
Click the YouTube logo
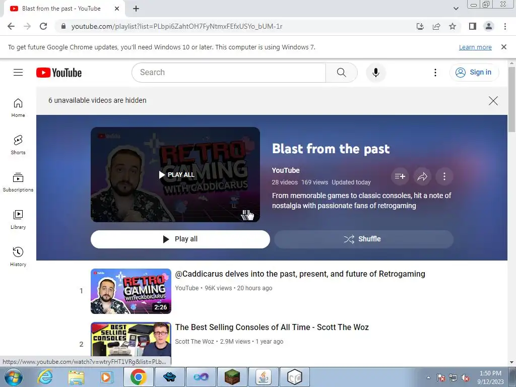click(x=59, y=73)
